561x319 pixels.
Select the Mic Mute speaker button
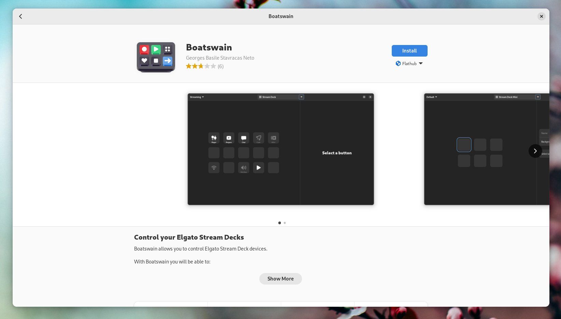click(x=244, y=167)
